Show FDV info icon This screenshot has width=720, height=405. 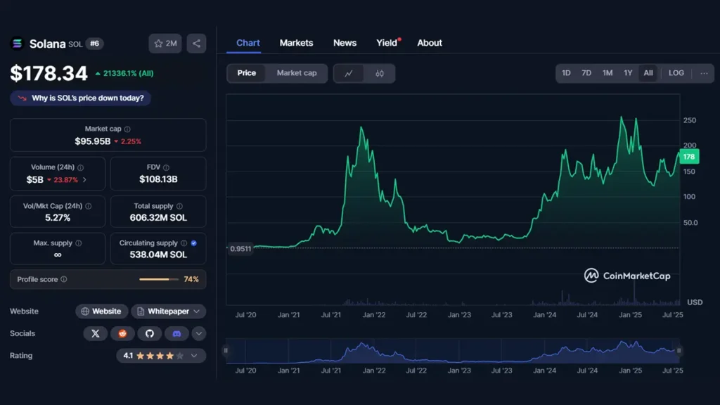166,167
